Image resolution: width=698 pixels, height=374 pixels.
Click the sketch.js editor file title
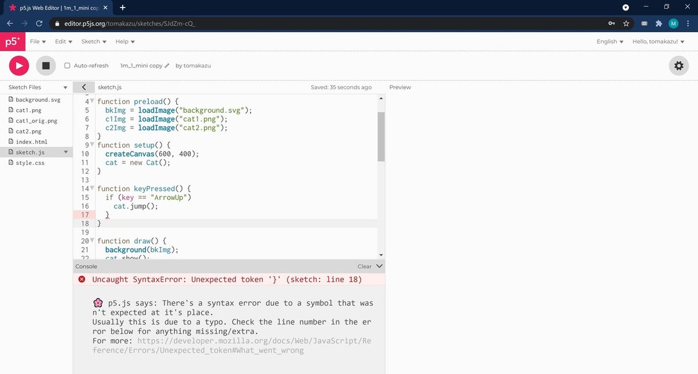(110, 87)
